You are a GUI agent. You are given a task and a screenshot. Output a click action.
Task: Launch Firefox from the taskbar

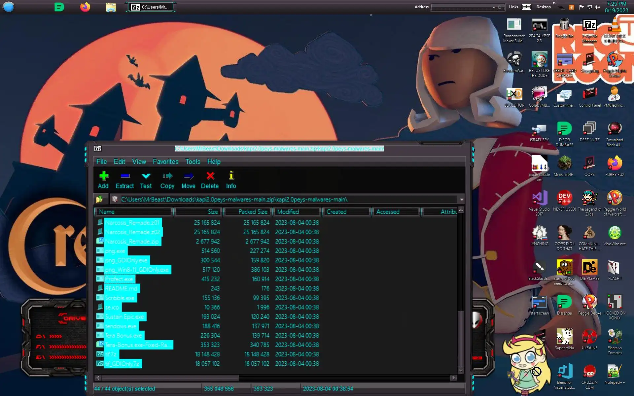click(x=85, y=7)
